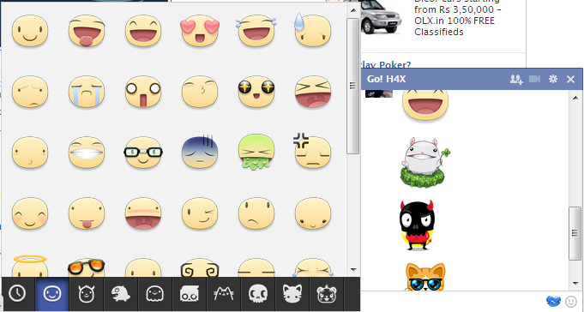584x312 pixels.
Task: Open Go! H4X chat title link
Action: tap(386, 79)
